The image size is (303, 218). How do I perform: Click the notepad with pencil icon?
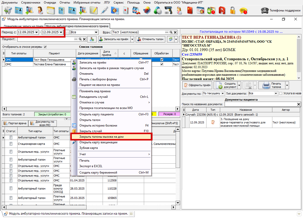pos(93,10)
